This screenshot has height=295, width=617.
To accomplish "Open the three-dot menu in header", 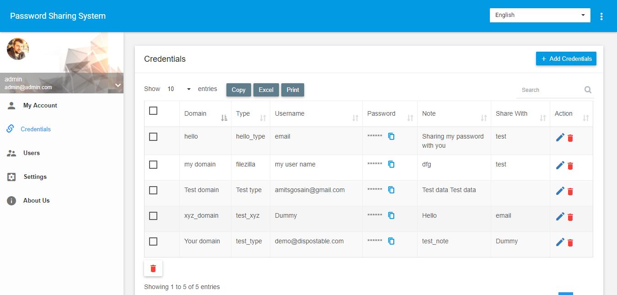I will tap(601, 16).
